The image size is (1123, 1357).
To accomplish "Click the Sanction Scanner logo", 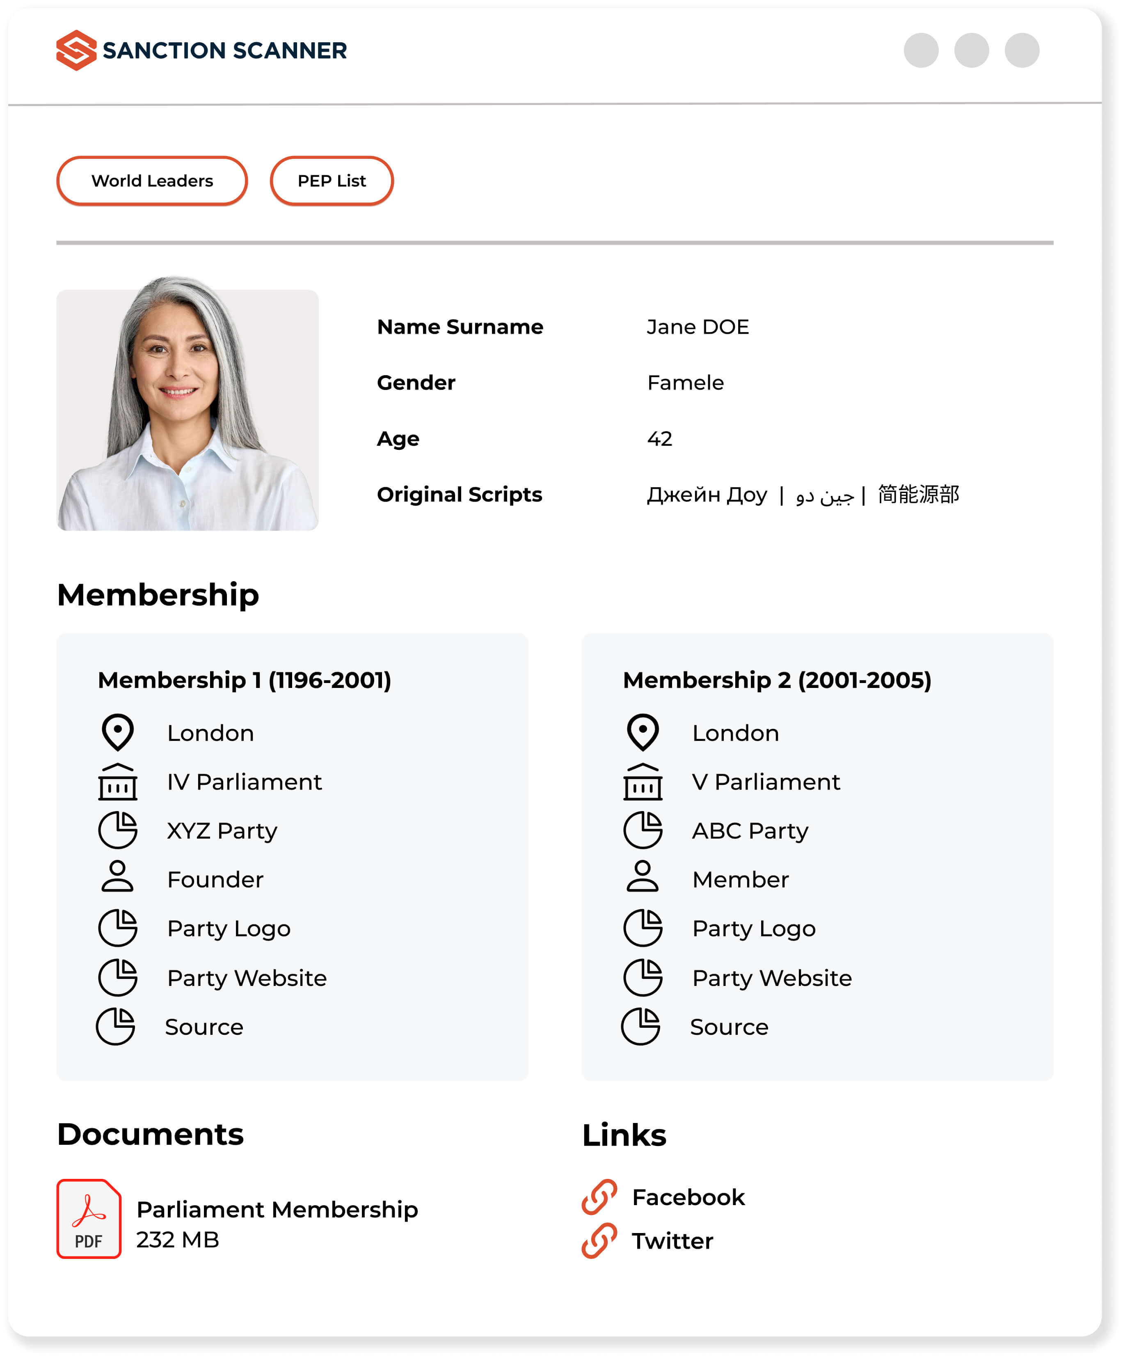I will (201, 50).
